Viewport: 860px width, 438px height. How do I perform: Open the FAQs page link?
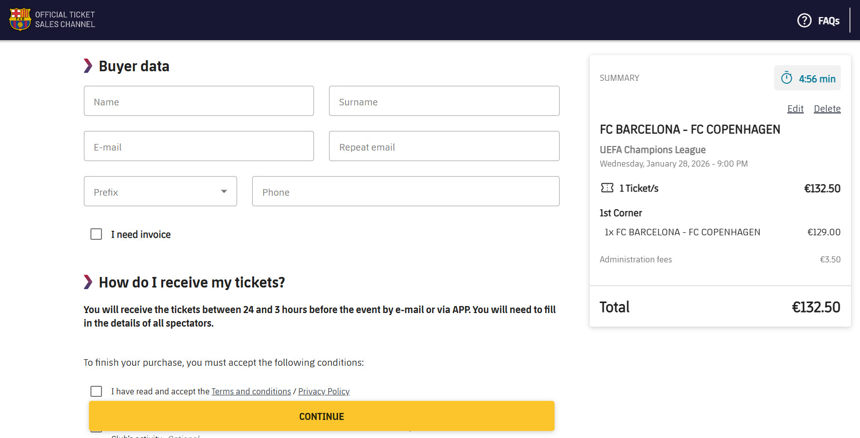point(828,21)
